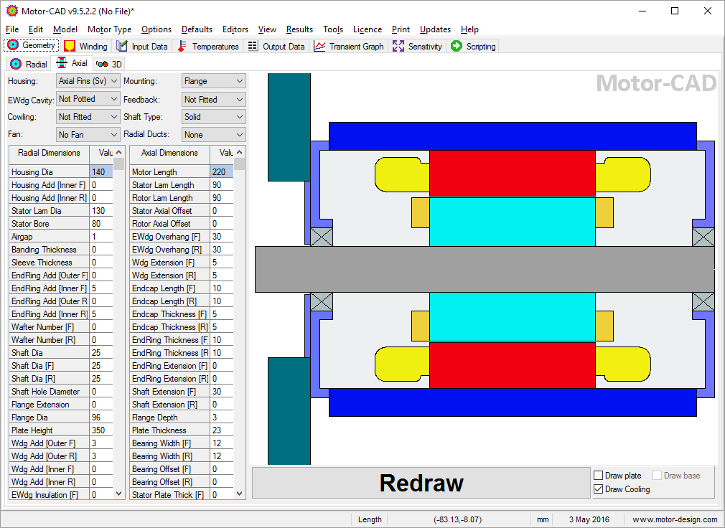The height and width of the screenshot is (528, 725).
Task: Click the Shaft Extension [F] value cell
Action: pyautogui.click(x=222, y=391)
